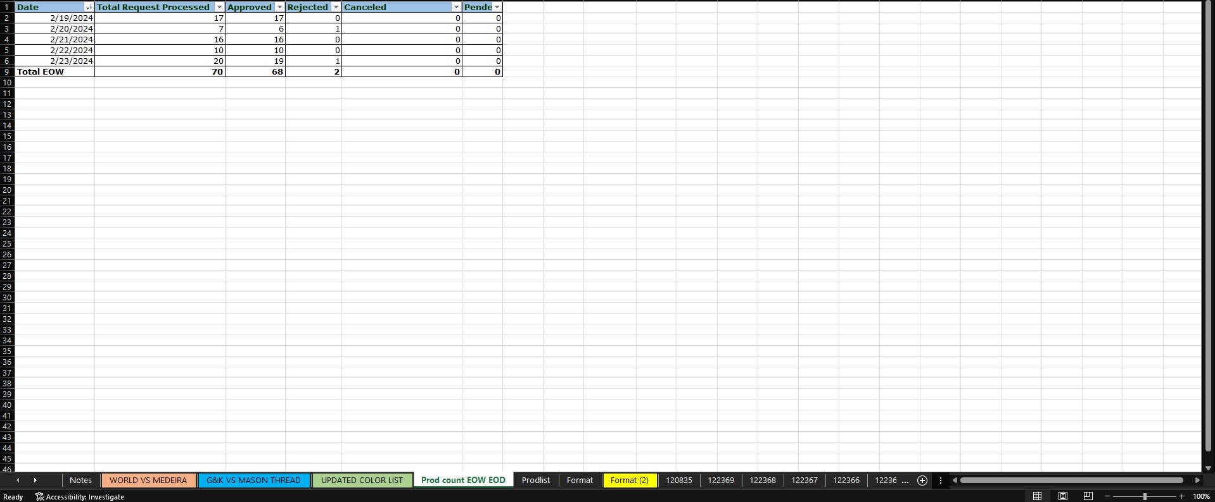This screenshot has width=1215, height=502.
Task: Select the date cell 2/21/2024
Action: (x=54, y=39)
